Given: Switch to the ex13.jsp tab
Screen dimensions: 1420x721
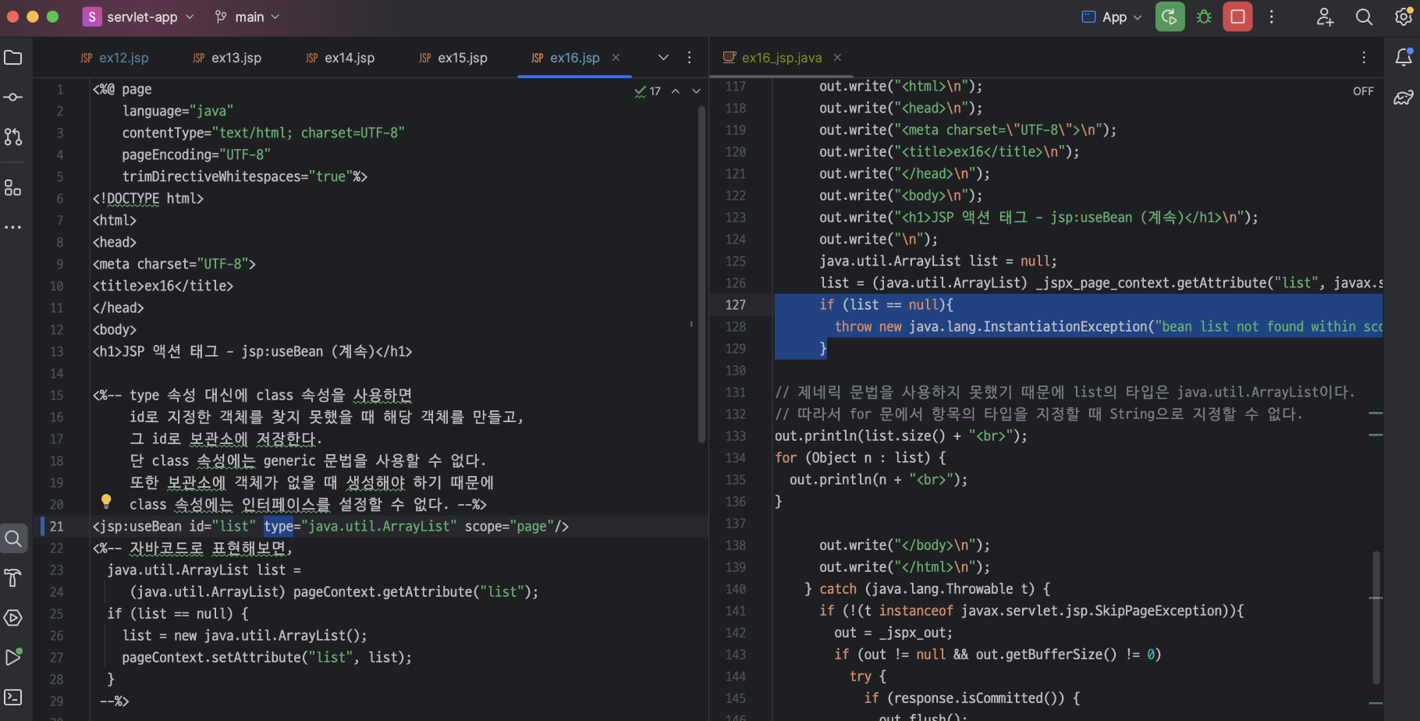Looking at the screenshot, I should (227, 58).
